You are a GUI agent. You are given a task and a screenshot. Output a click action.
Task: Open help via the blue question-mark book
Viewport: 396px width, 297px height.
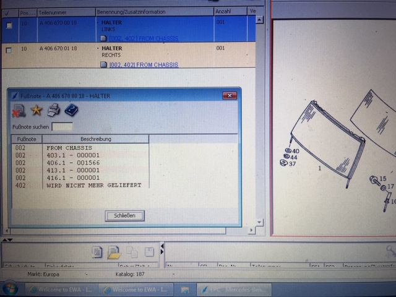point(72,110)
